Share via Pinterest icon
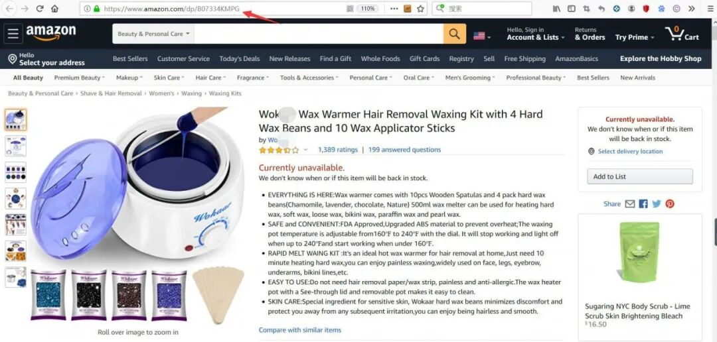717x342 pixels. (x=670, y=203)
